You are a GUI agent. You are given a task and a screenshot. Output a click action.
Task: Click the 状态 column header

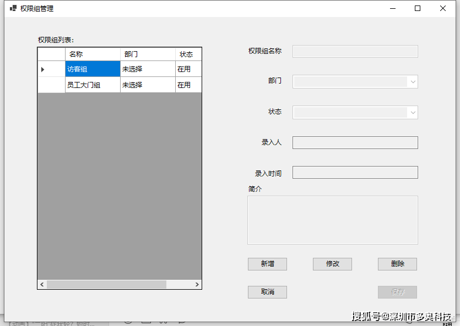coord(188,54)
